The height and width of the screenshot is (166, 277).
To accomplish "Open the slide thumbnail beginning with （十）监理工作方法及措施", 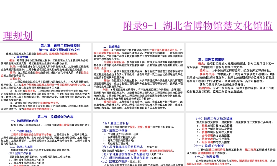I will 231,139.
